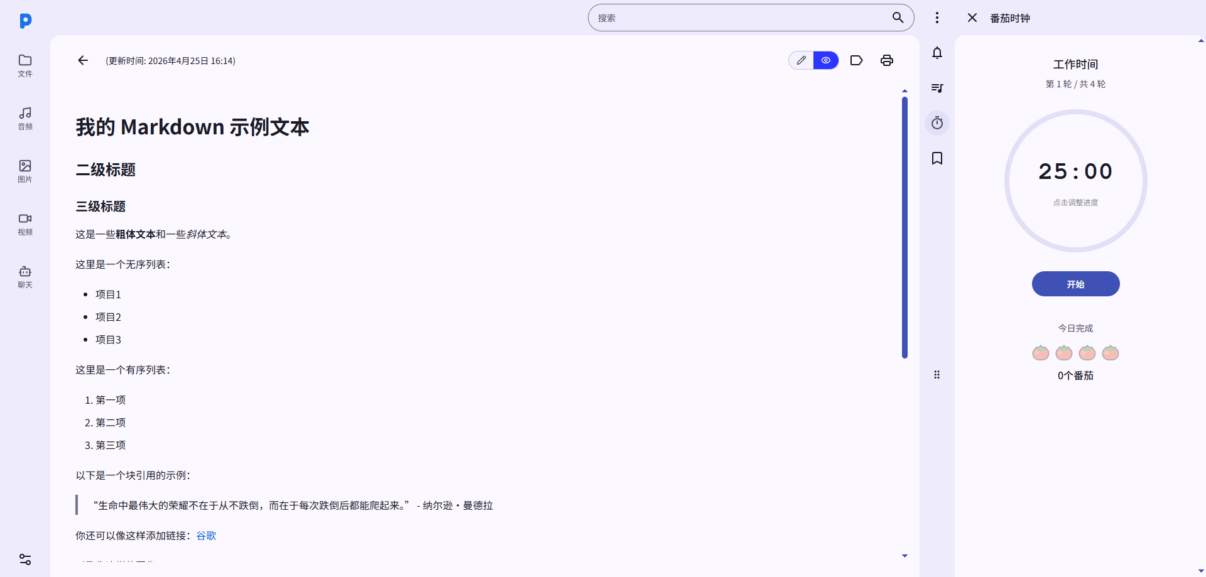Follow the 谷歌 hyperlink
The height and width of the screenshot is (577, 1206).
(206, 536)
